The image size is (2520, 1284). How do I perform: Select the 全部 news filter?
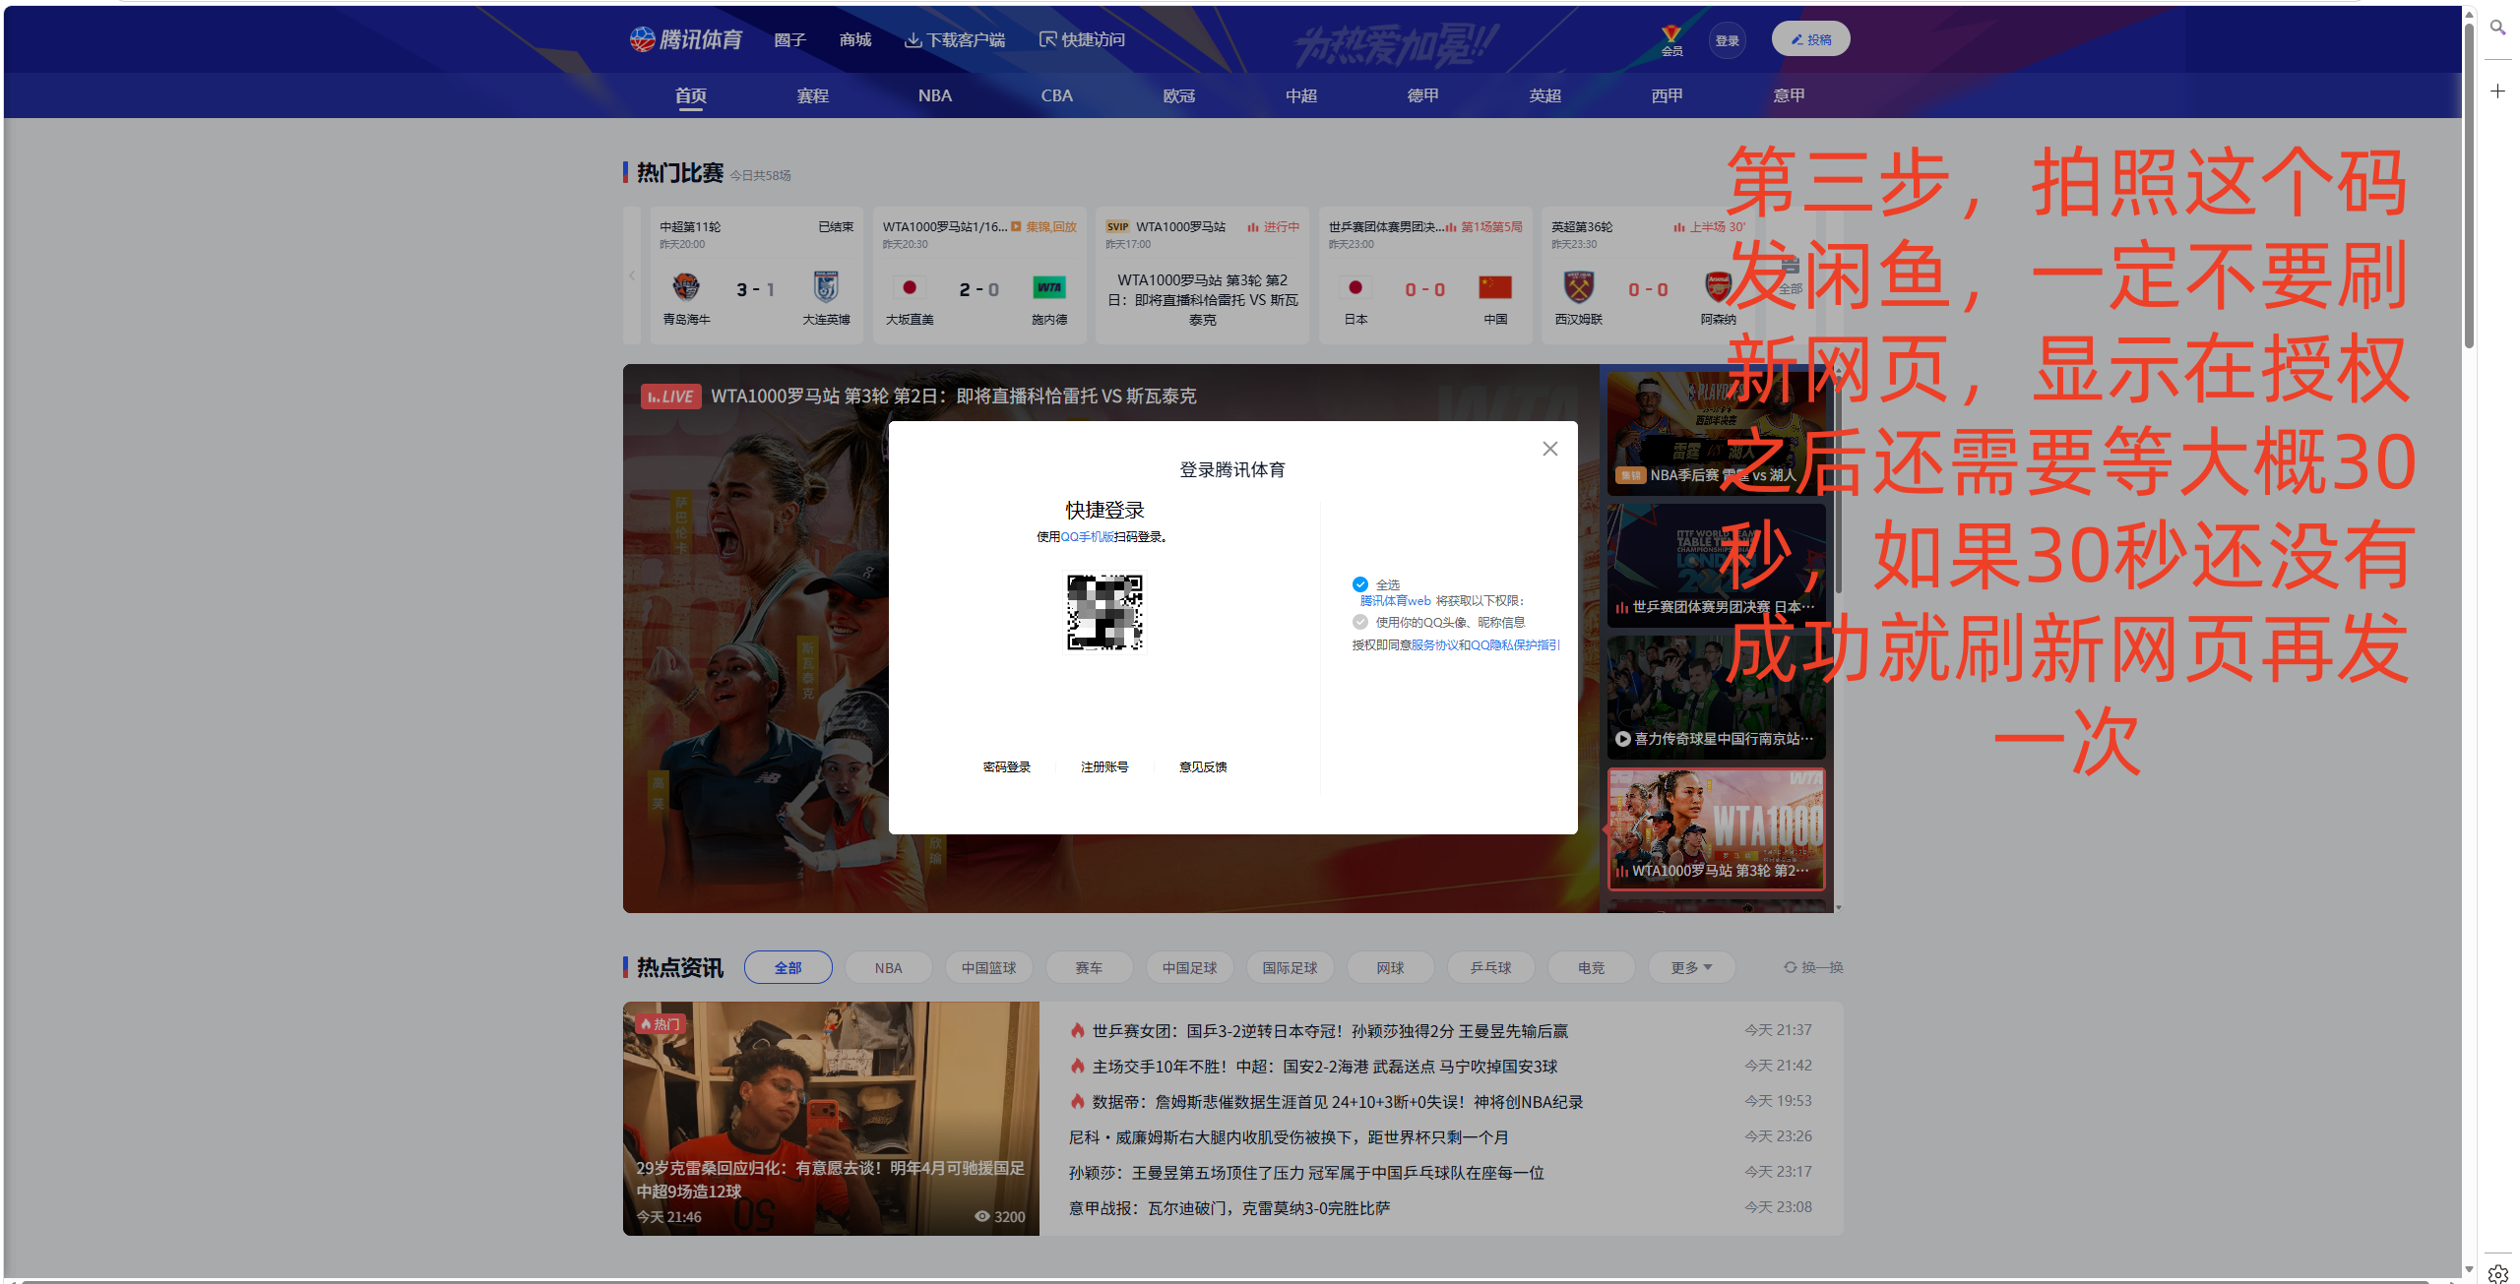coord(788,968)
